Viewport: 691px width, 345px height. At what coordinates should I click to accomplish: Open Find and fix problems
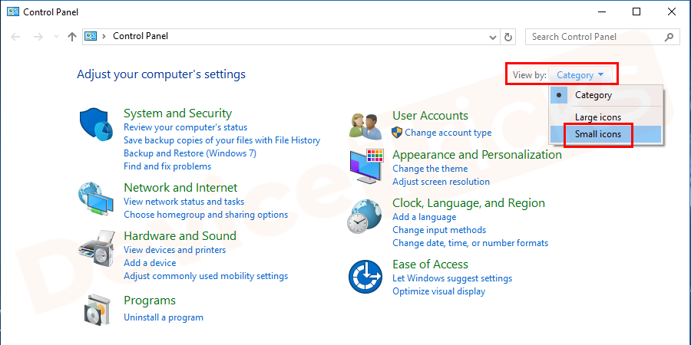tap(167, 167)
